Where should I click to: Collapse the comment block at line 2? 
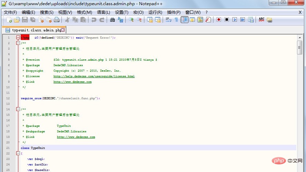pos(18,43)
